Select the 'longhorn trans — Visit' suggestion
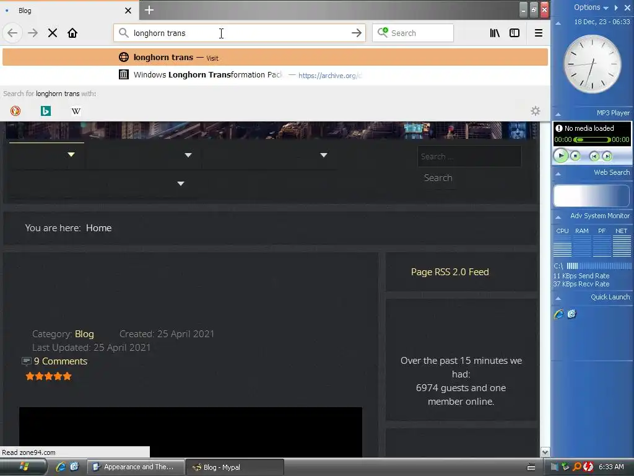Image resolution: width=634 pixels, height=476 pixels. (275, 57)
